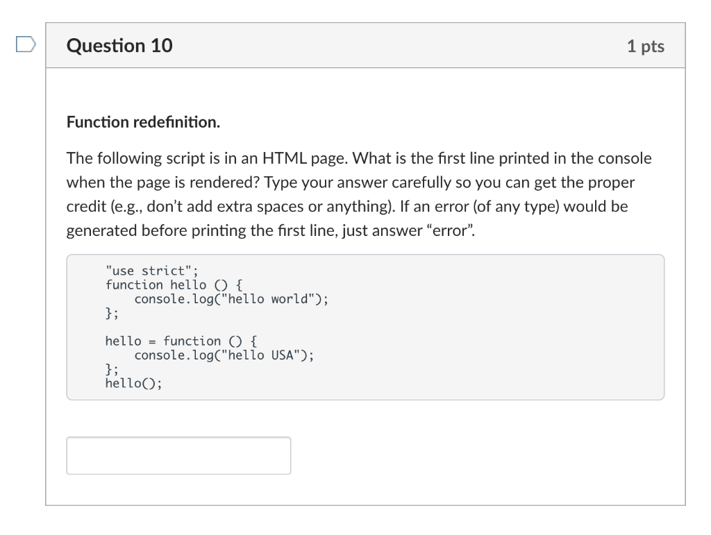
Task: Select the "hello world" console.log line
Action: click(231, 299)
